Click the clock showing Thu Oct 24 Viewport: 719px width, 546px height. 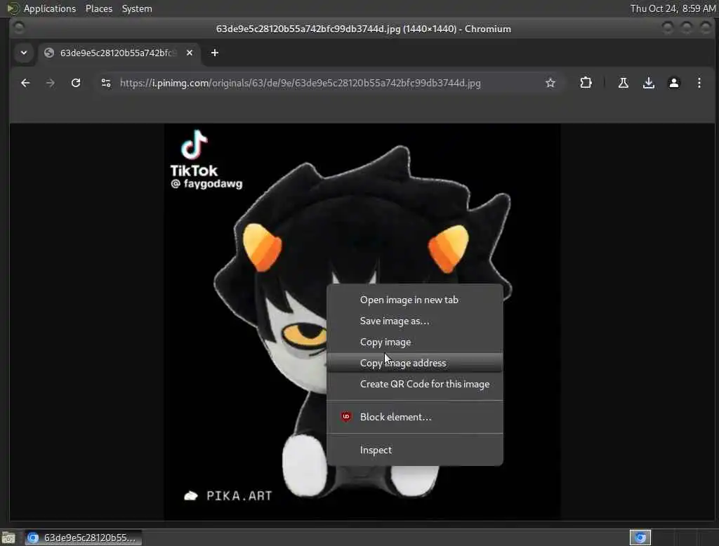coord(673,8)
